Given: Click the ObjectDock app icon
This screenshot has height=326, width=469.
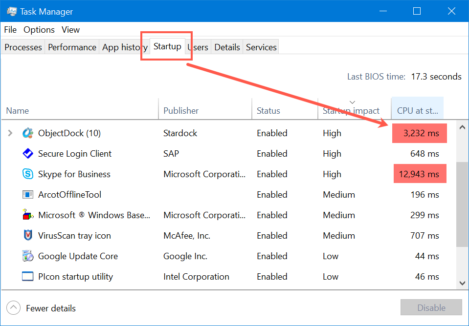Looking at the screenshot, I should (x=28, y=133).
